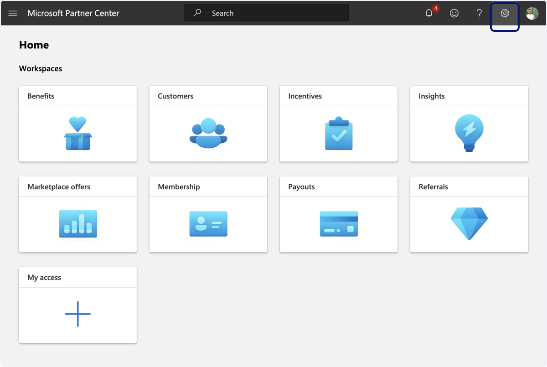This screenshot has width=547, height=367.
Task: Open the hamburger navigation menu
Action: [13, 13]
